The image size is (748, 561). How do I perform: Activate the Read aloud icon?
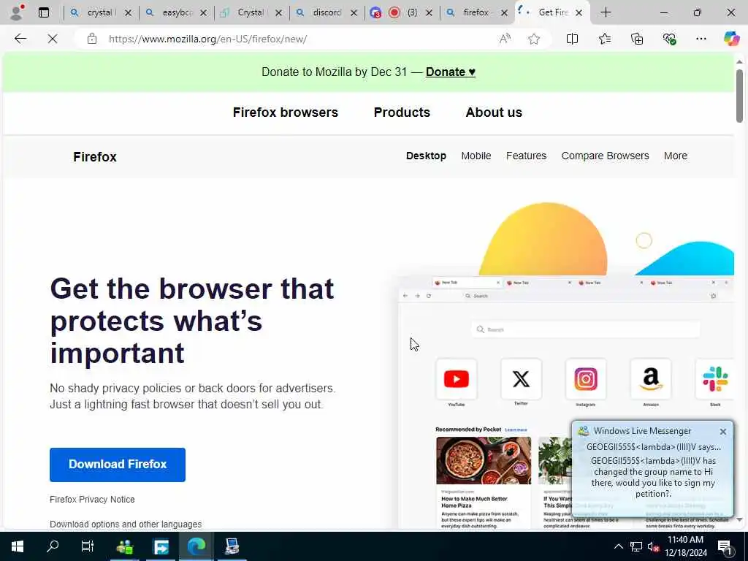tap(505, 39)
